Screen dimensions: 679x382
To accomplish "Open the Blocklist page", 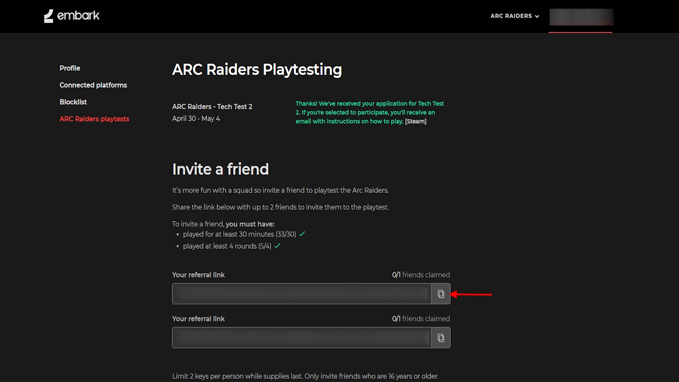I will pos(73,102).
